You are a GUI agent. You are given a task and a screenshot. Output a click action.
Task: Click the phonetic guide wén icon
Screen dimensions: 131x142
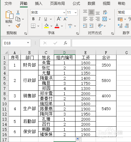tap(70, 26)
